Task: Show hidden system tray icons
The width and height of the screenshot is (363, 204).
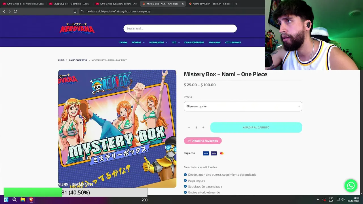Action: point(318,200)
